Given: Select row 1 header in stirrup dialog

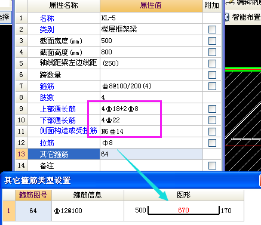Looking at the screenshot, I should point(9,211).
